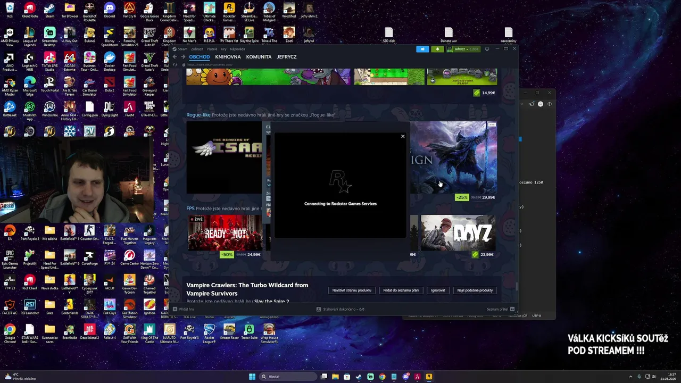Viewport: 681px width, 383px height.
Task: Close the Rockstar Games connecting dialog
Action: click(403, 136)
